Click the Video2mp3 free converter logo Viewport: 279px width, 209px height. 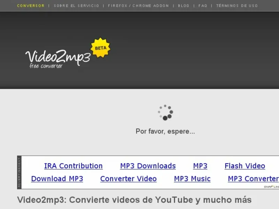(58, 59)
